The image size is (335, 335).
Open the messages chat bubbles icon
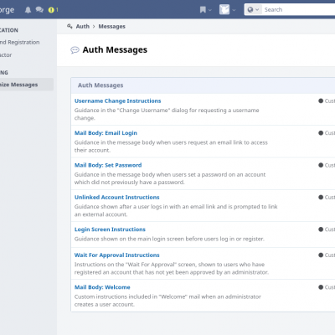[39, 10]
